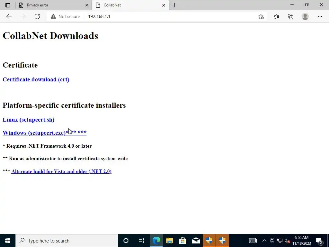Image resolution: width=329 pixels, height=247 pixels.
Task: Open Microsoft Store from the taskbar
Action: (182, 241)
